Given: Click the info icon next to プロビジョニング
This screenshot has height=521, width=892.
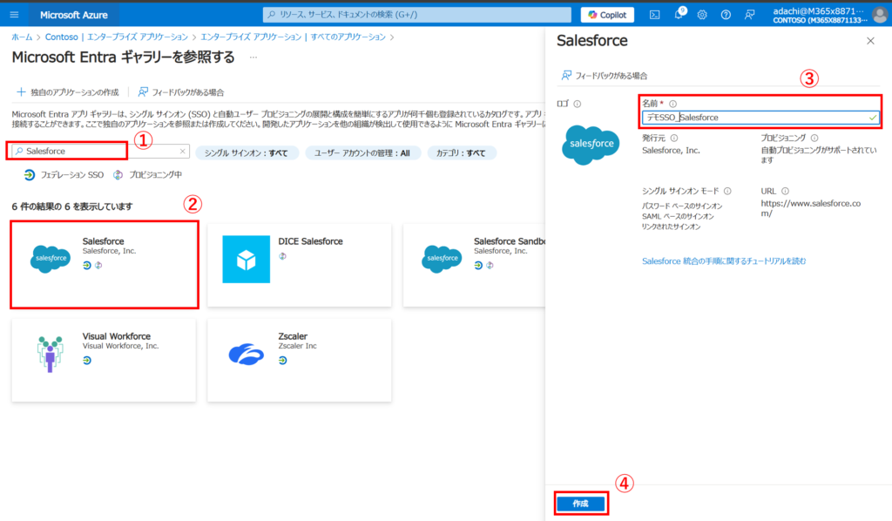Looking at the screenshot, I should [x=814, y=138].
